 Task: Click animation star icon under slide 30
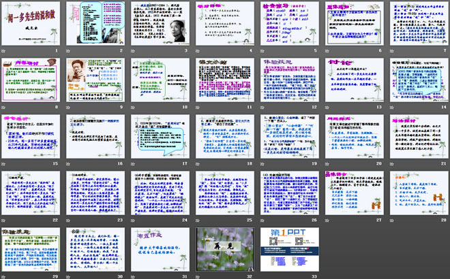point(68,276)
